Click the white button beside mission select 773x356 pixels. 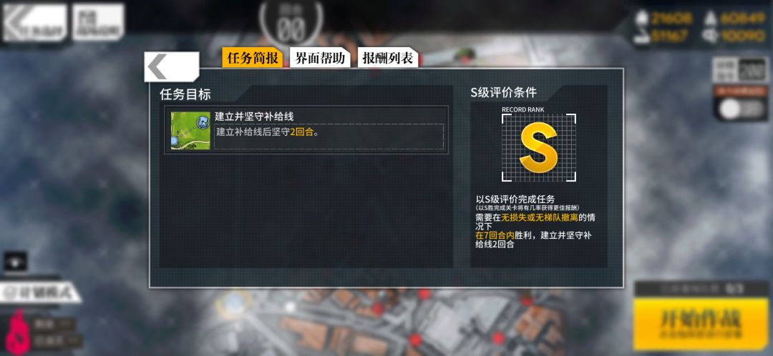[98, 22]
